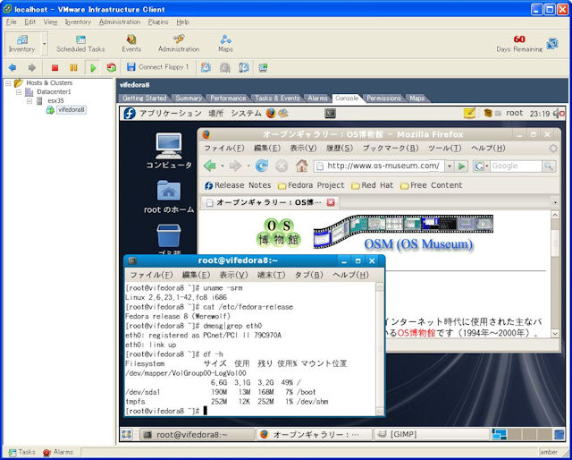
Task: Click Firefox back arrow button
Action: click(x=210, y=166)
